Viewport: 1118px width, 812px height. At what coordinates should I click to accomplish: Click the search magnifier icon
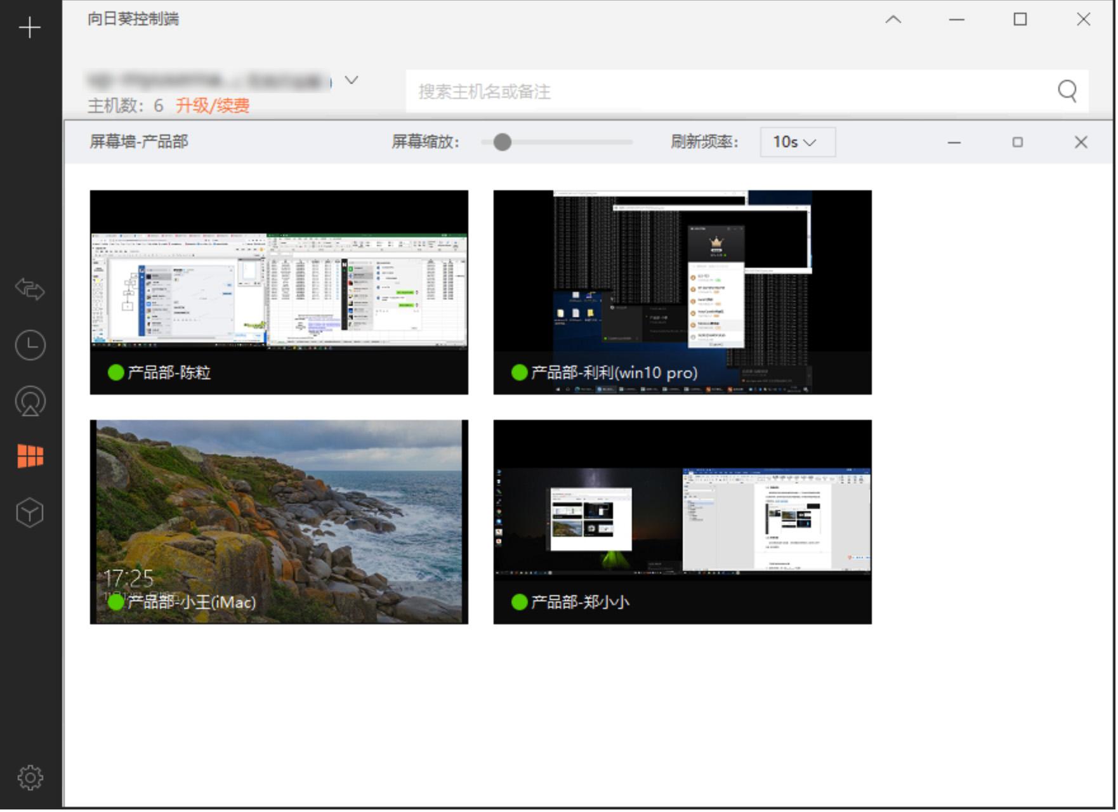(x=1069, y=91)
